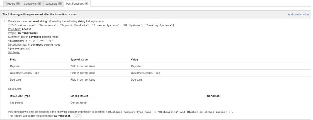The image size is (313, 120).
Task: Click 'Field in current issue' in Due date row
Action: point(83,80)
